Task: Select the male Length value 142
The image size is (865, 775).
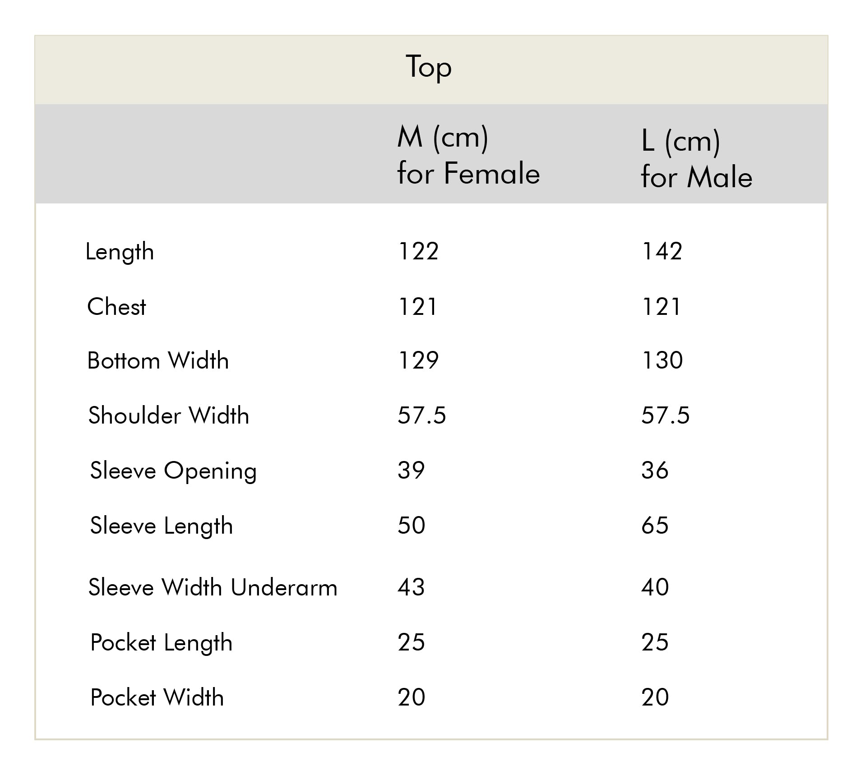Action: (661, 251)
